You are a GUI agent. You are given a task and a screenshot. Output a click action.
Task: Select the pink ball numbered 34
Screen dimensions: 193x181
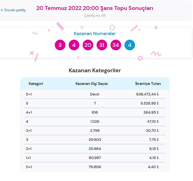point(116,45)
